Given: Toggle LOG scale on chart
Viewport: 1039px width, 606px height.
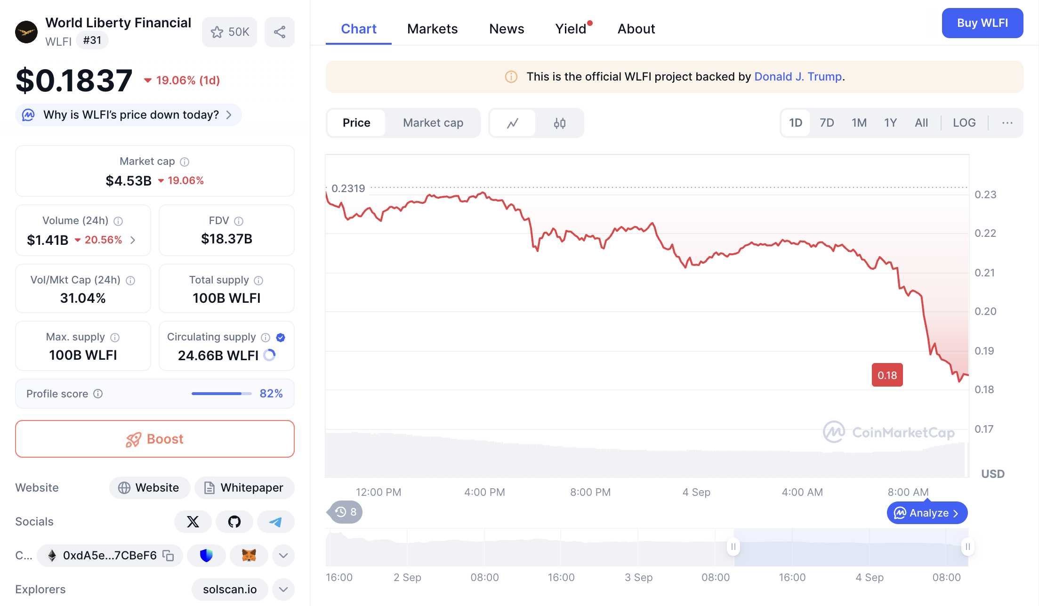Looking at the screenshot, I should (x=964, y=123).
